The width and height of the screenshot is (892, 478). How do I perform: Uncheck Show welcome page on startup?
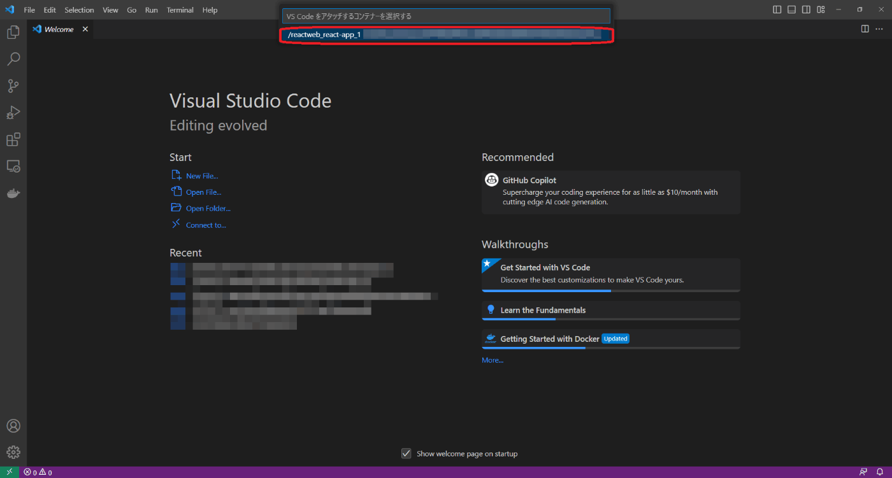point(406,453)
